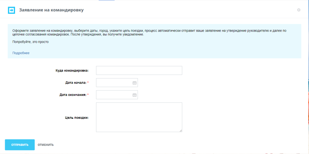
Task: Click the Попробуйте, это просто text line
Action: 30,42
